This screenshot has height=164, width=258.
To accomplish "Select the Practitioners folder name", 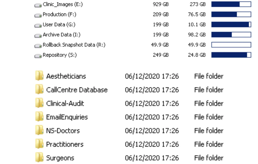I will pyautogui.click(x=65, y=144).
